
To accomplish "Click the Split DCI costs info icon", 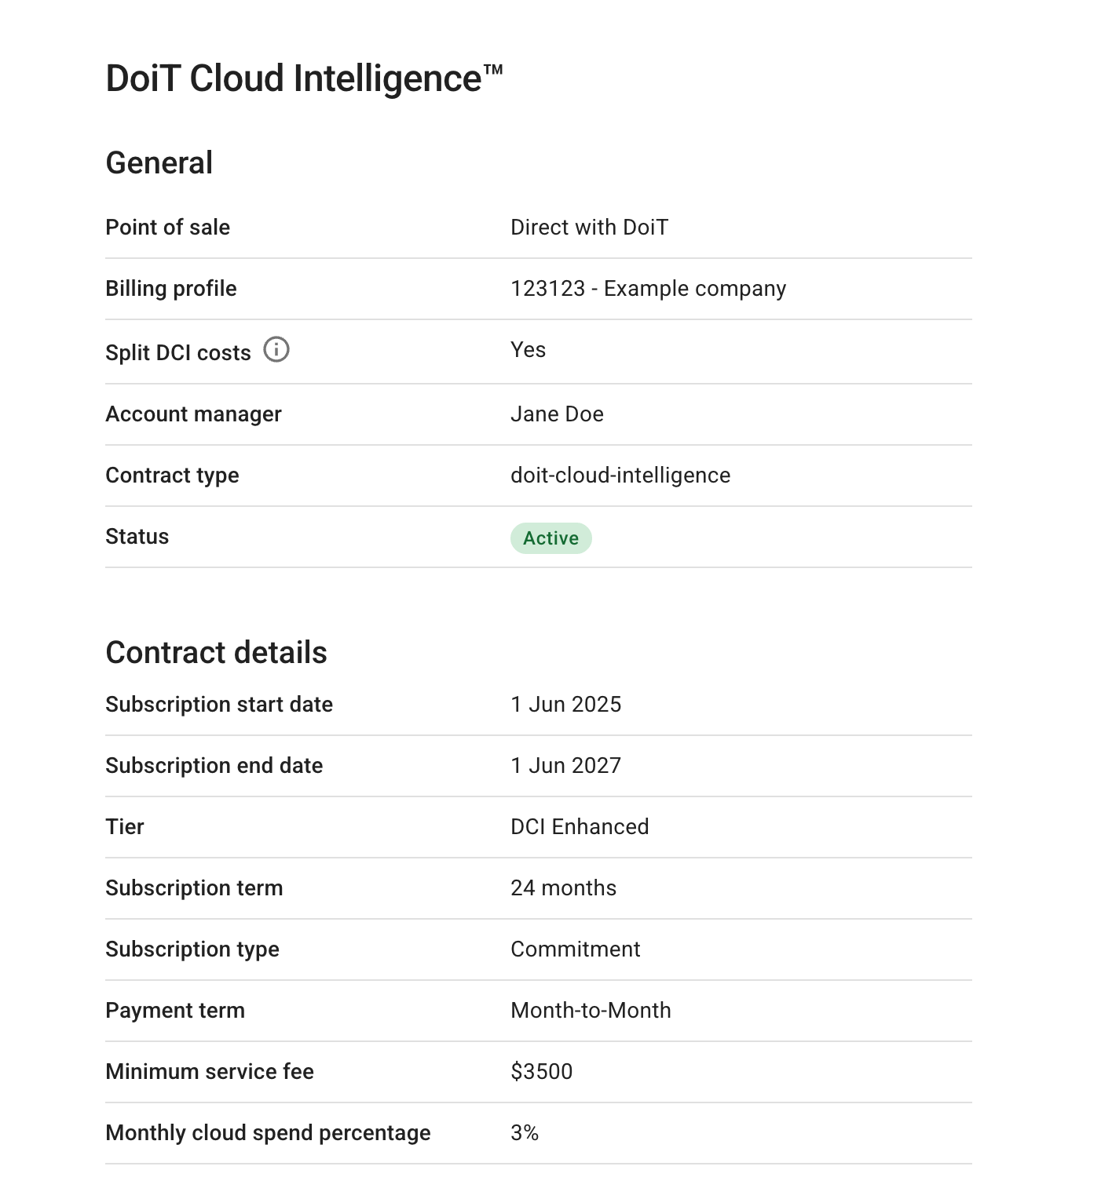I will coord(277,350).
